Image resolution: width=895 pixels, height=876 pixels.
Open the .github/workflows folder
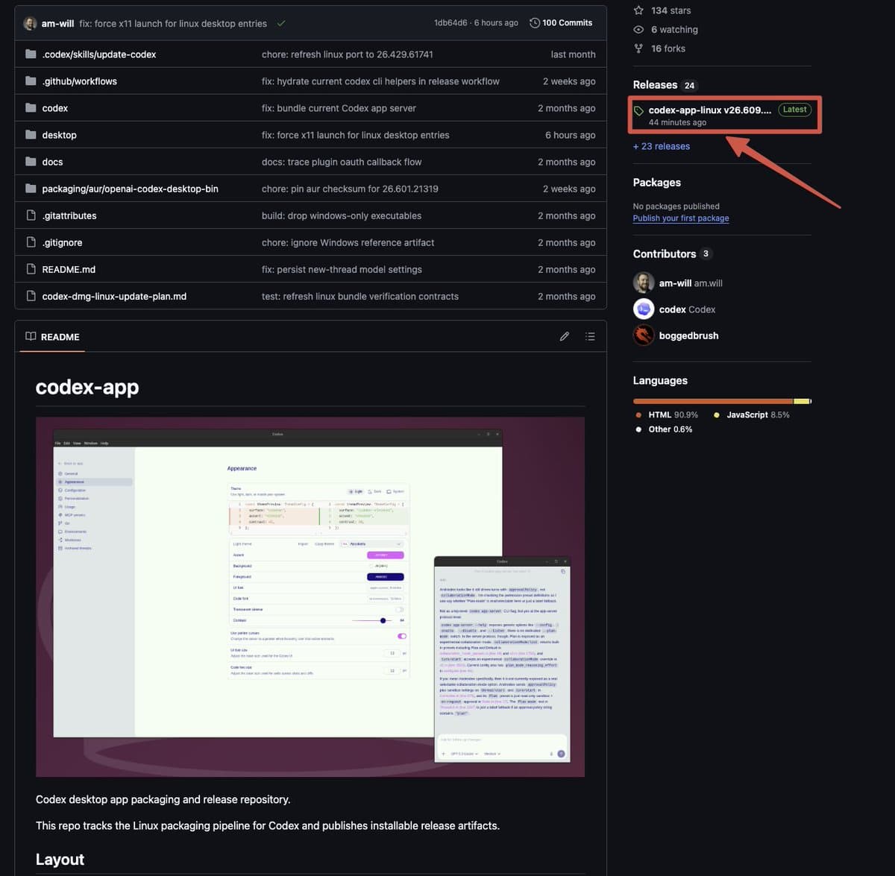click(x=79, y=81)
